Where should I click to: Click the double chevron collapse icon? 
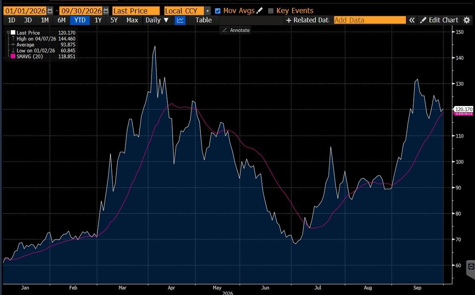pyautogui.click(x=412, y=20)
